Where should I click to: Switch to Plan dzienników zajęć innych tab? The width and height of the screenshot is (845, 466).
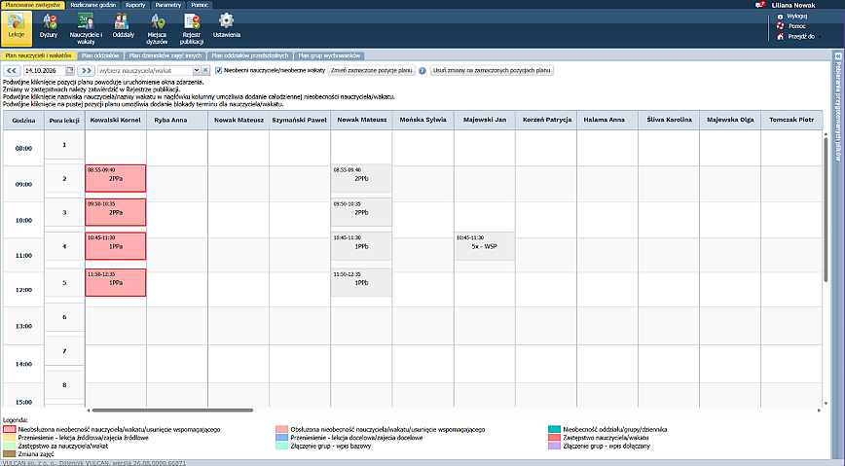click(x=165, y=55)
